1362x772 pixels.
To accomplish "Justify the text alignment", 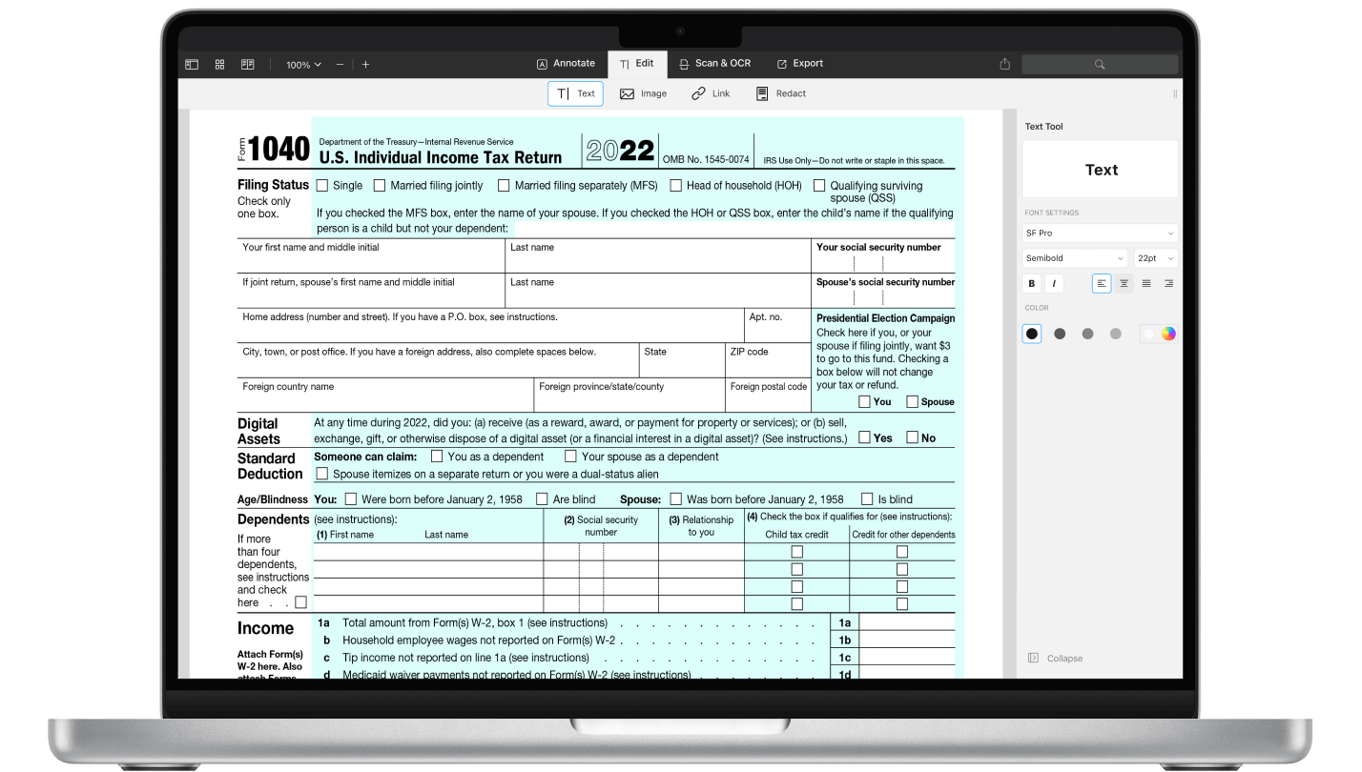I will click(1146, 283).
